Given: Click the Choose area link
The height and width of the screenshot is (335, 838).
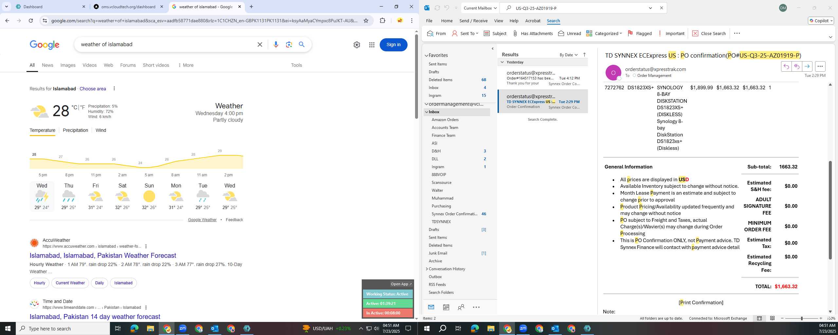Looking at the screenshot, I should point(93,89).
